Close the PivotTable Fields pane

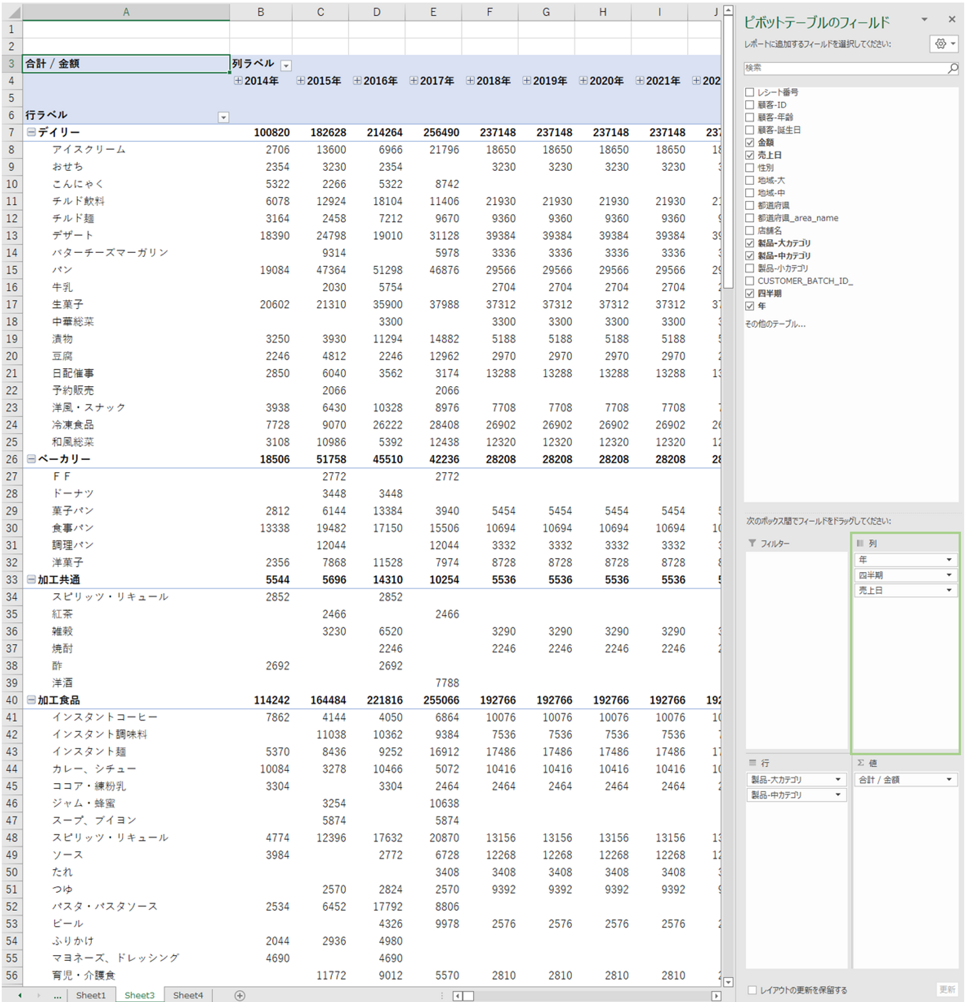point(951,19)
